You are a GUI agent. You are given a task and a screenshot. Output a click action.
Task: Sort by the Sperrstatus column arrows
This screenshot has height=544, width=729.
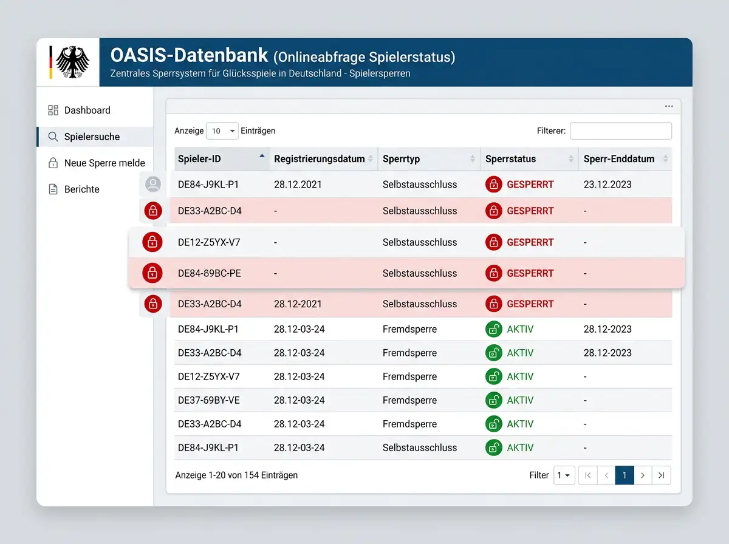pos(571,159)
